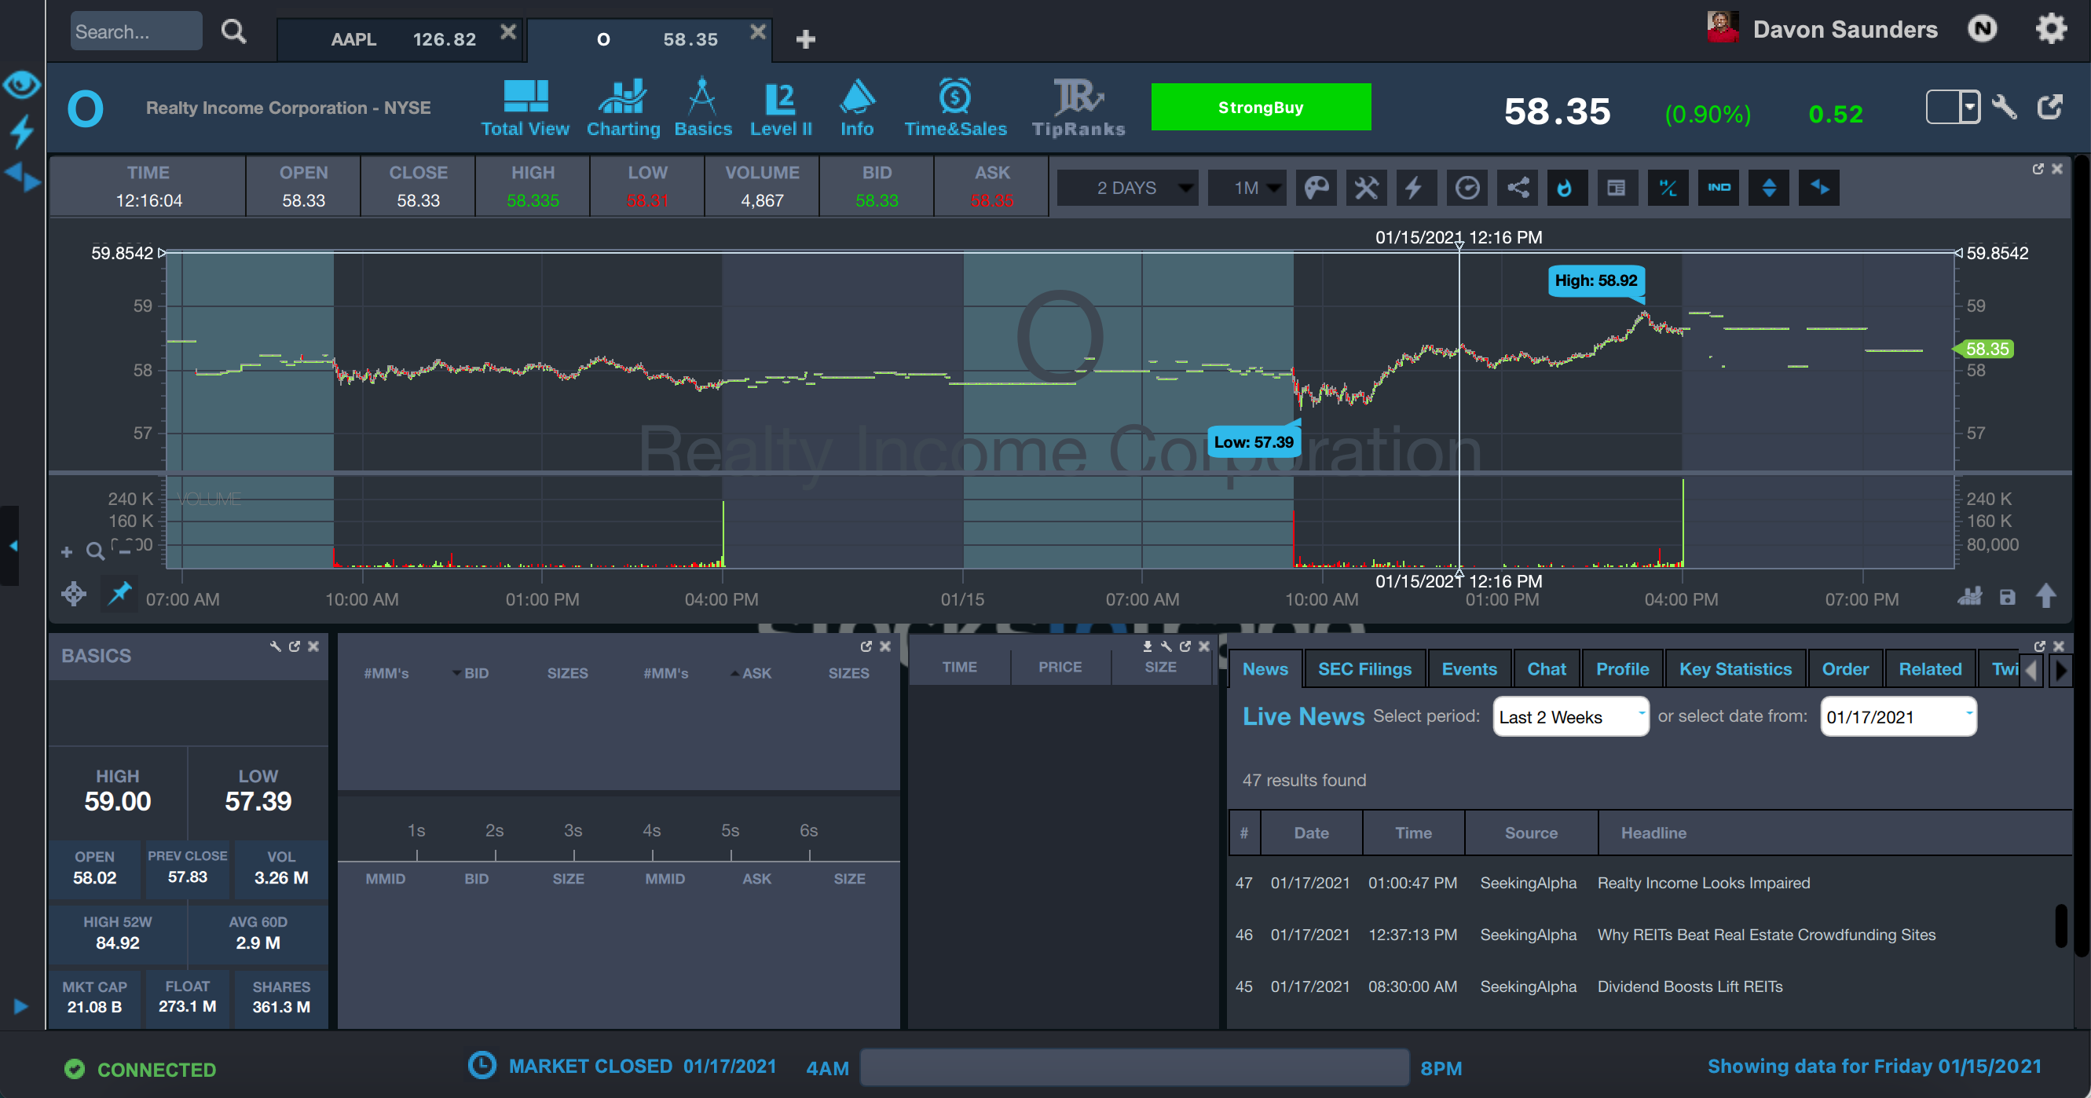Viewport: 2091px width, 1098px height.
Task: Save the chart using the disk icon
Action: (2008, 597)
